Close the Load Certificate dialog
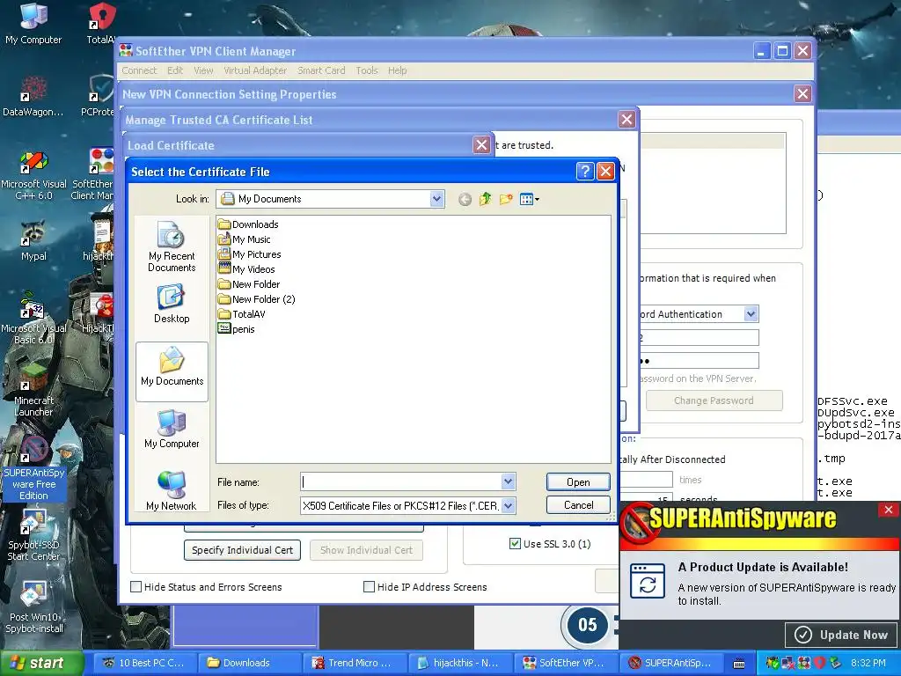 [481, 145]
